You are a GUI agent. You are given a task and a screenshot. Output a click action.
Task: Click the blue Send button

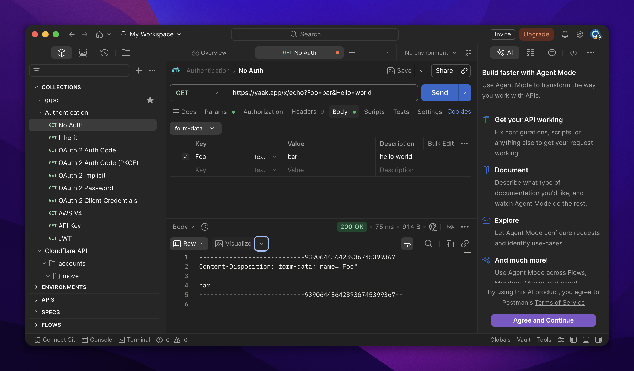(440, 93)
